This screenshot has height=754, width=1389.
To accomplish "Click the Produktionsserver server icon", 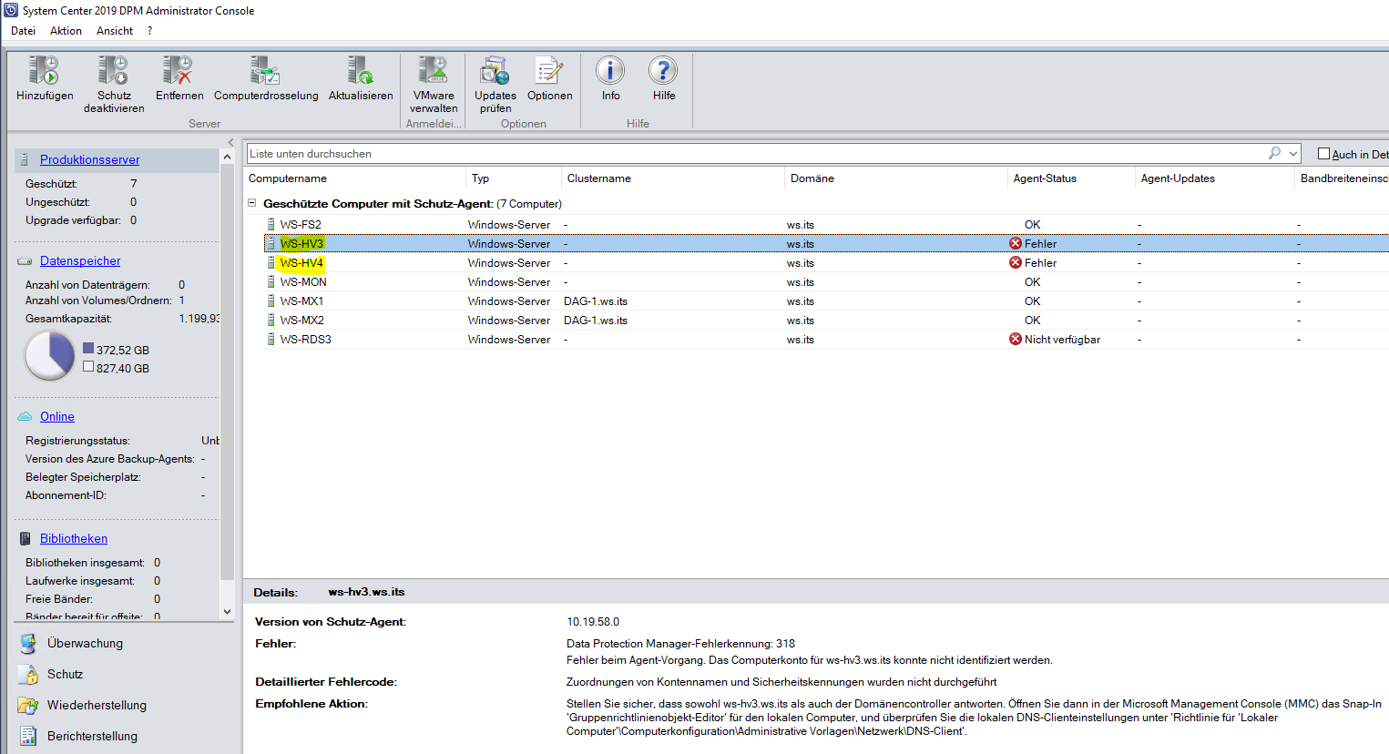I will (26, 159).
